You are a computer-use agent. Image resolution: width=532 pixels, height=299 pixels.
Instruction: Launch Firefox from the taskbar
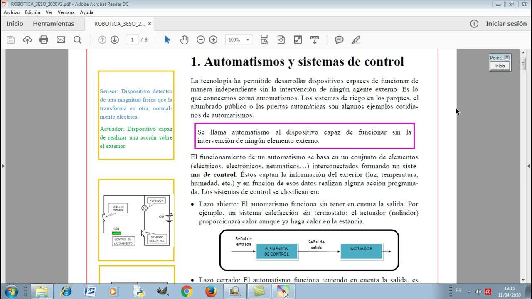click(211, 292)
